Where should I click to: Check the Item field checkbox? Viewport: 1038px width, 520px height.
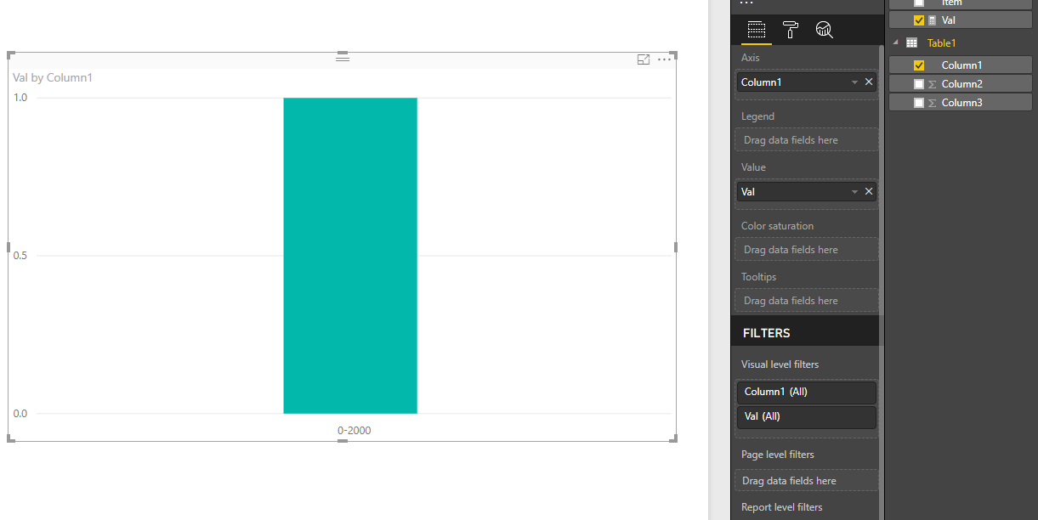point(919,3)
